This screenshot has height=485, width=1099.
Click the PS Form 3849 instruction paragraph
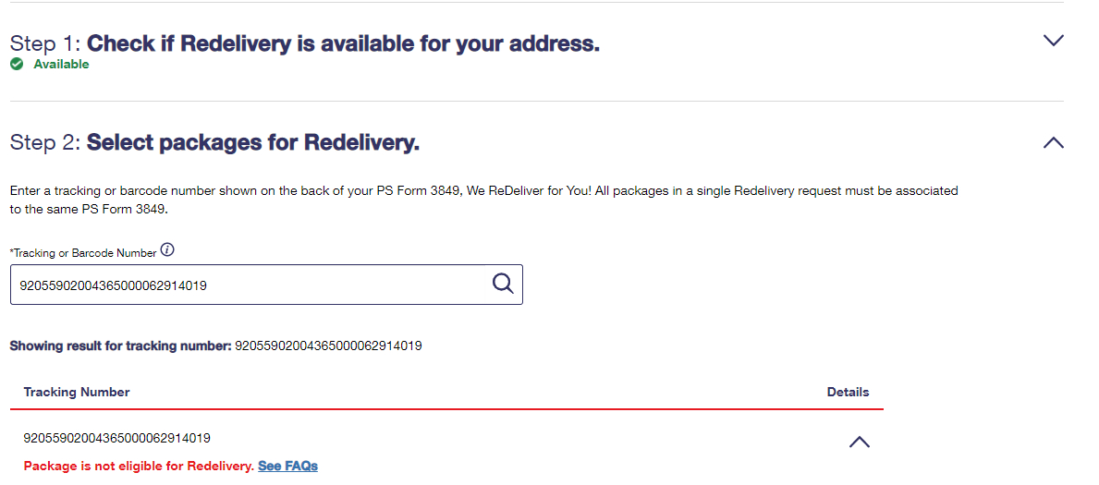tap(483, 200)
